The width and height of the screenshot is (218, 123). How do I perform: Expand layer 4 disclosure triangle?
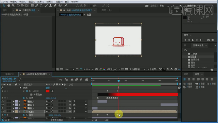[14, 105]
